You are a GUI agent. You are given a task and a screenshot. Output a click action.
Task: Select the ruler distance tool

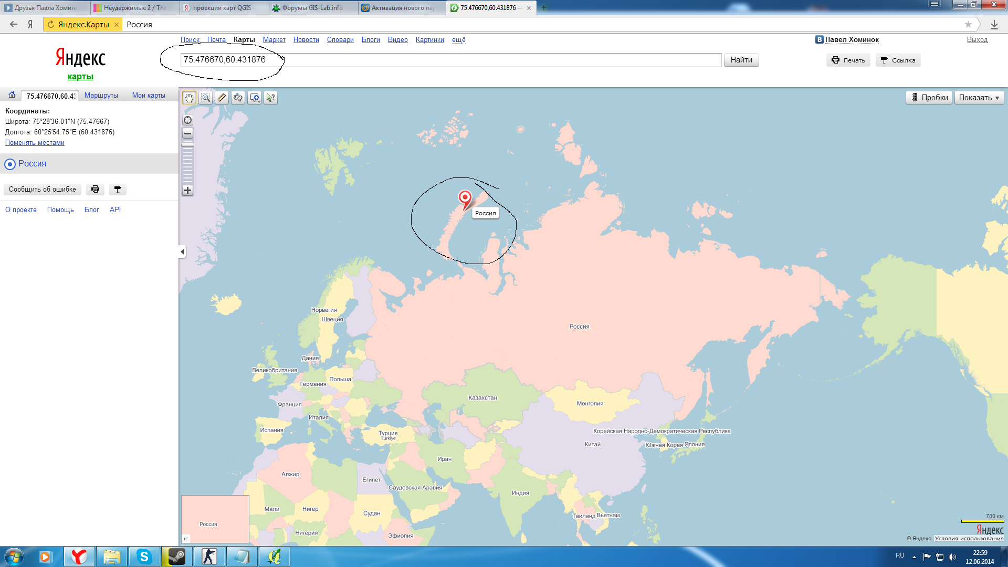tap(222, 98)
